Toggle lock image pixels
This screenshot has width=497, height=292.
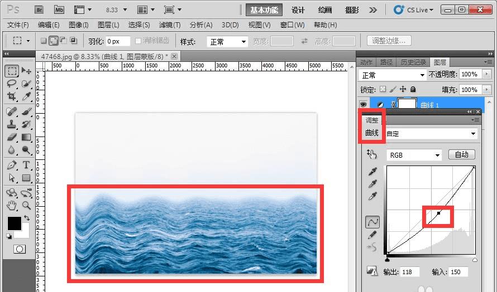point(393,89)
